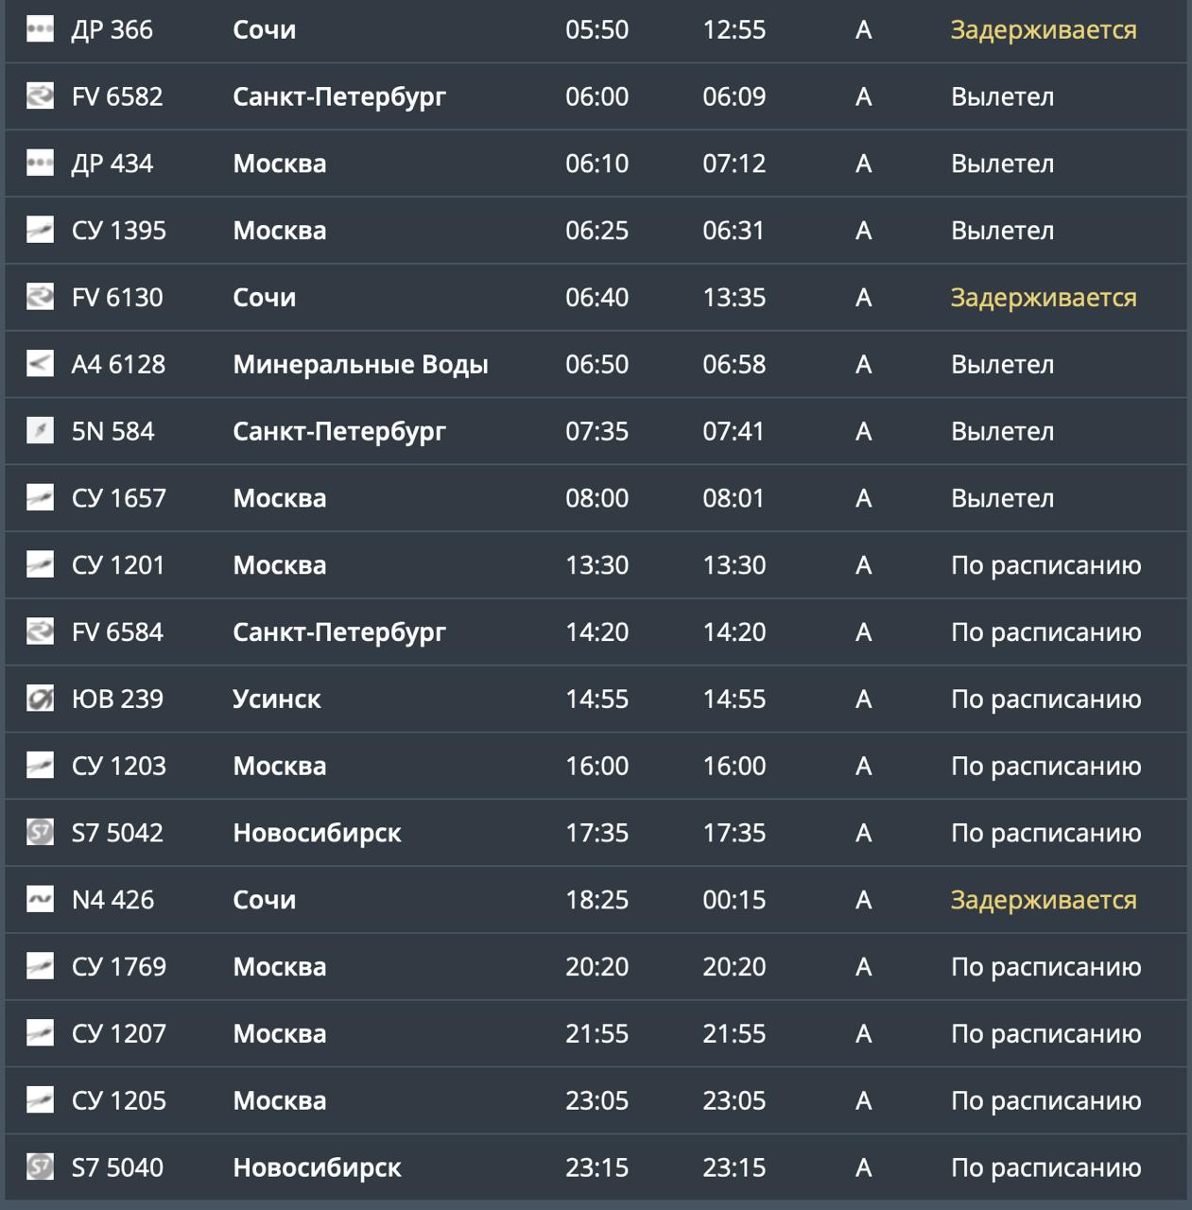Click Вылетел status for СУ 1395
The image size is (1192, 1210).
[x=1002, y=231]
